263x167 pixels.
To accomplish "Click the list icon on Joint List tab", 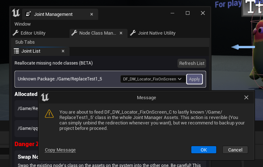I will 16,51.
